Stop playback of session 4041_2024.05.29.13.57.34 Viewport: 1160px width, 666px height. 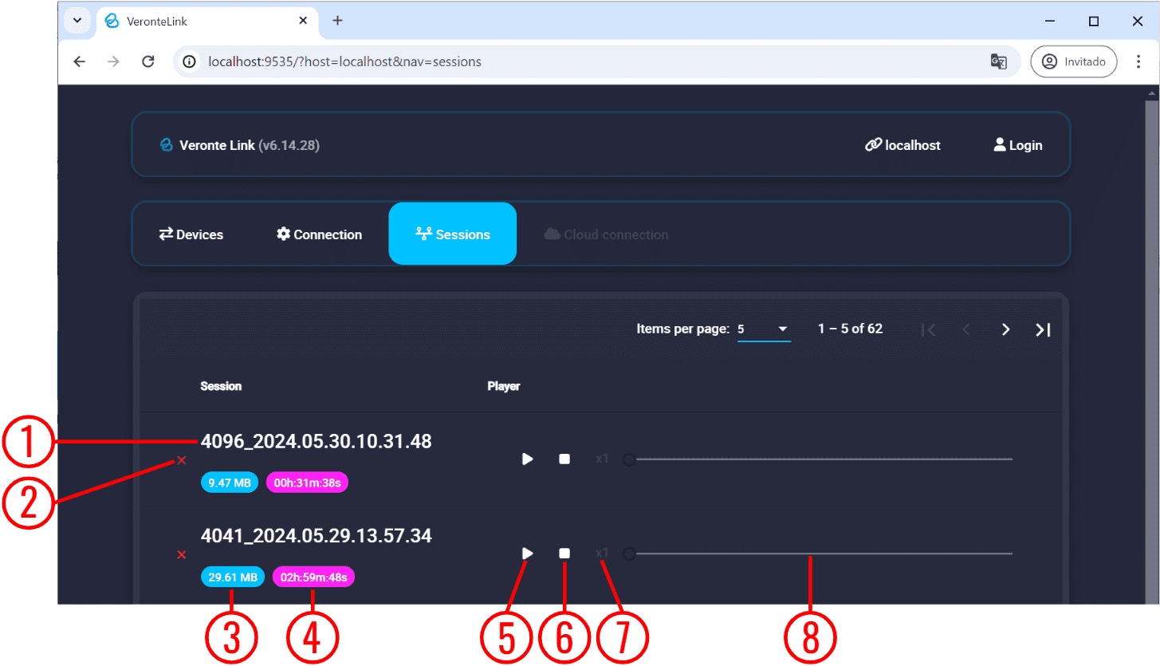coord(564,553)
